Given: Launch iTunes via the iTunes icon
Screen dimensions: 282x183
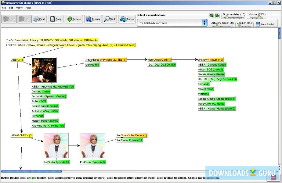Looking at the screenshot, I should tap(126, 19).
